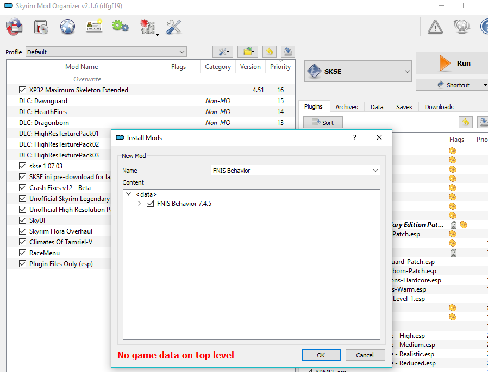Click the Sort plugins button
Screen dimensions: 488x372
tap(323, 122)
